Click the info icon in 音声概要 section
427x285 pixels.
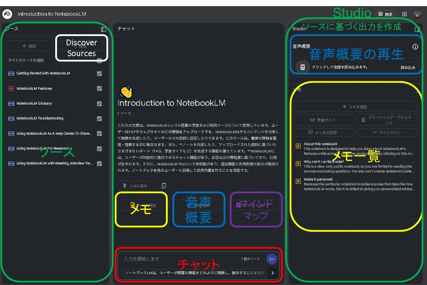tap(415, 47)
